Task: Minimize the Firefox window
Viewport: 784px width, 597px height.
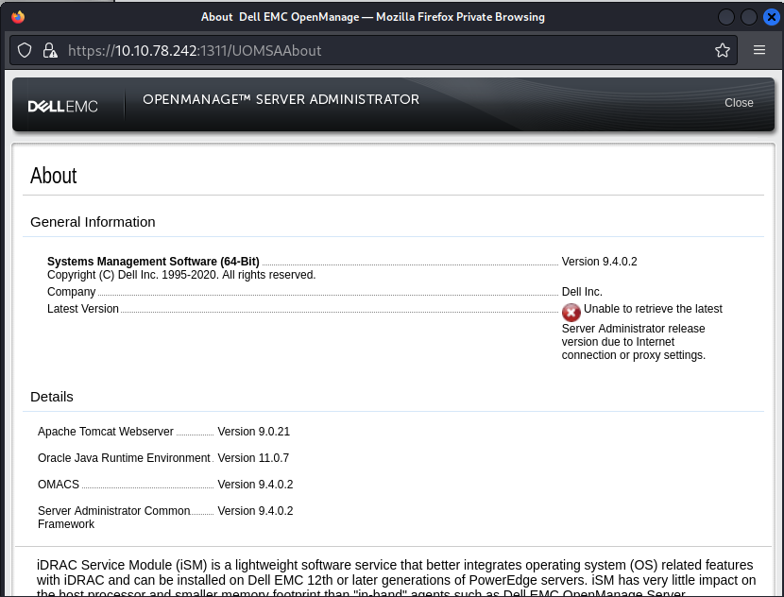Action: 726,17
